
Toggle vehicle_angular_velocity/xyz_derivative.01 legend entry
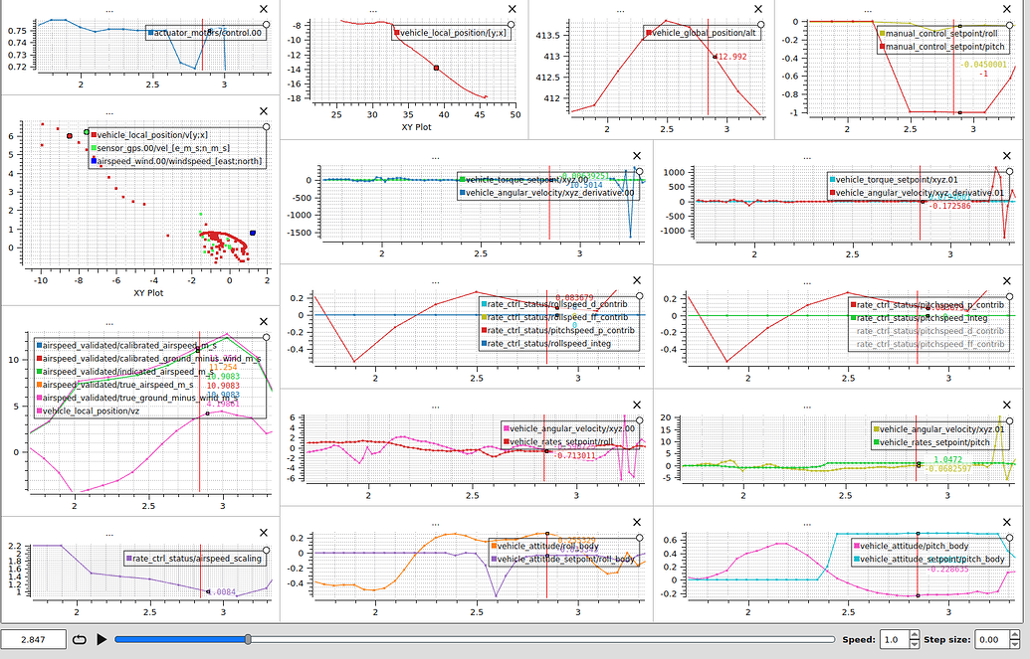(x=917, y=192)
